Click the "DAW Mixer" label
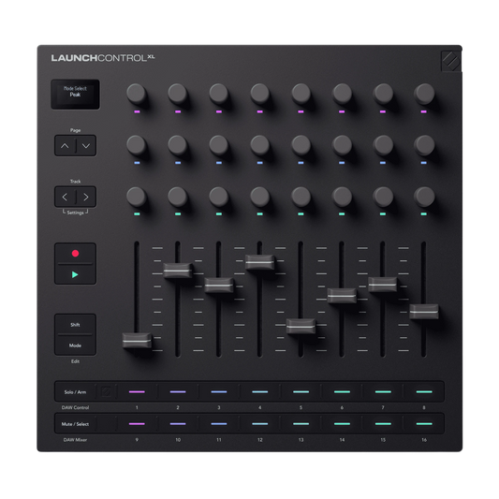Viewport: 499px width, 499px height. click(75, 440)
